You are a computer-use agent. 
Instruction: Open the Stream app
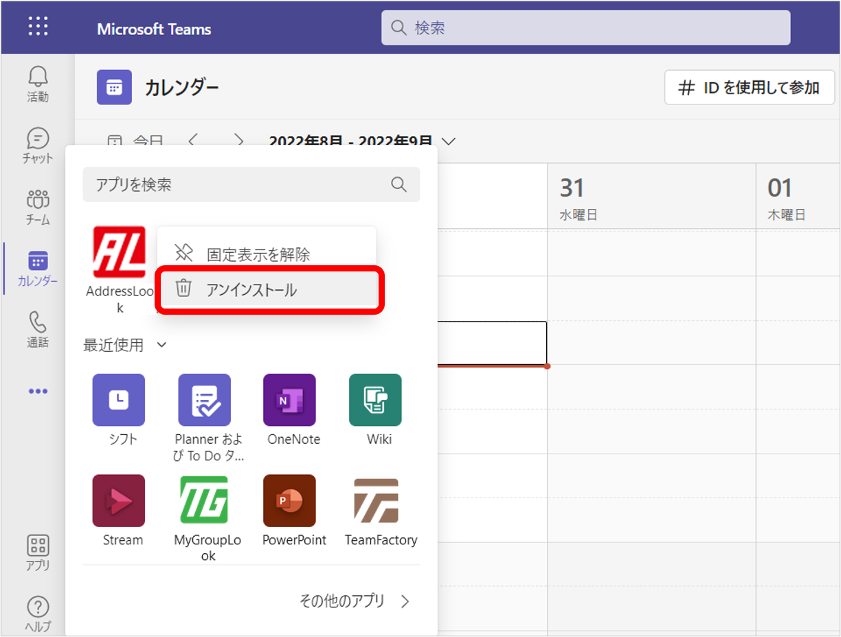coord(119,500)
